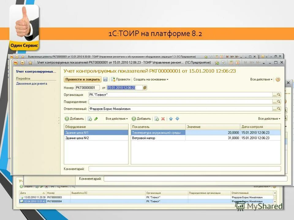
Task: Click the history page icon in front title bar
Action: [223, 63]
